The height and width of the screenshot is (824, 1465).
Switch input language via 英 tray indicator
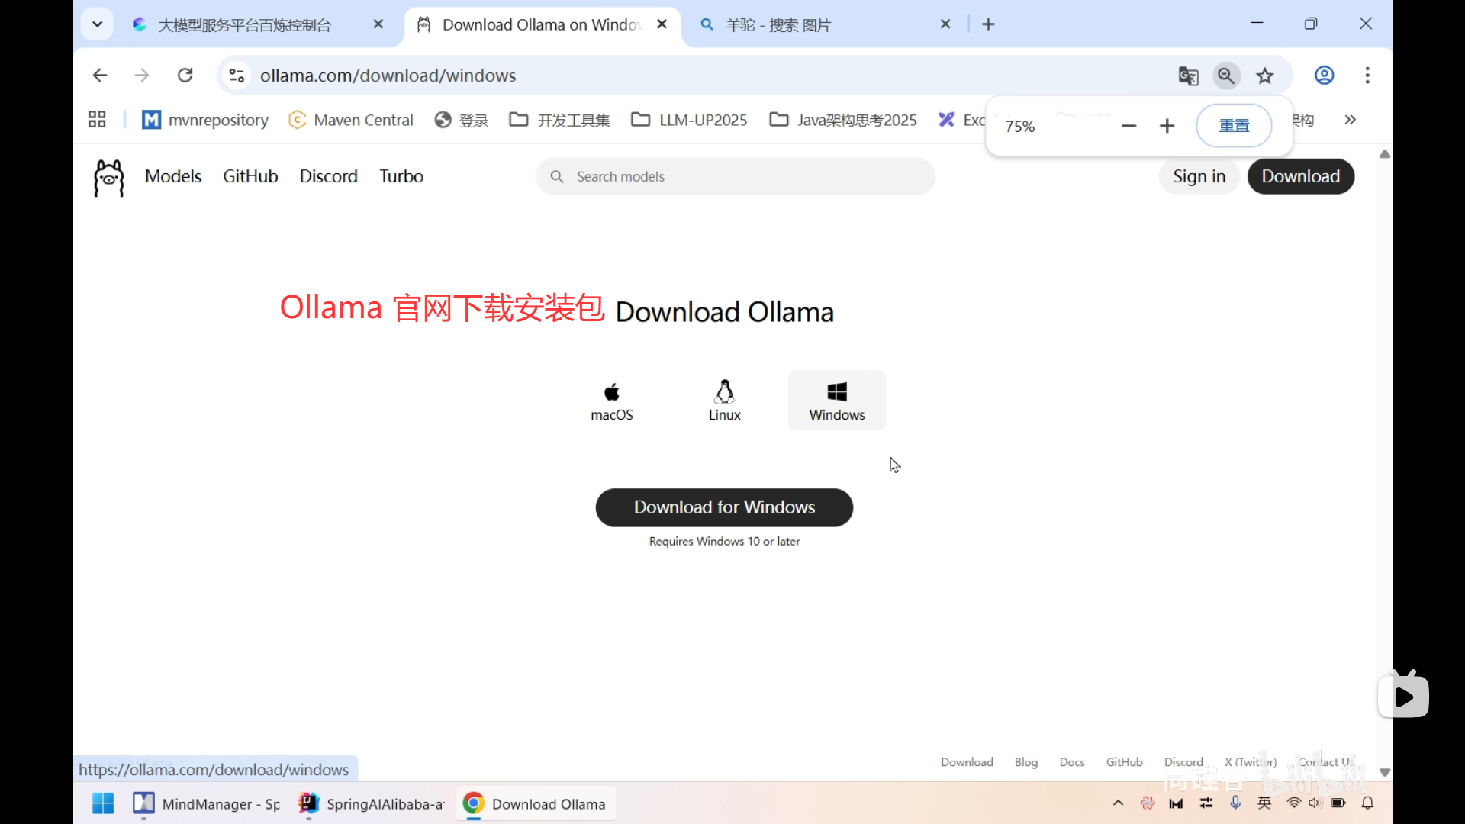[x=1264, y=803]
